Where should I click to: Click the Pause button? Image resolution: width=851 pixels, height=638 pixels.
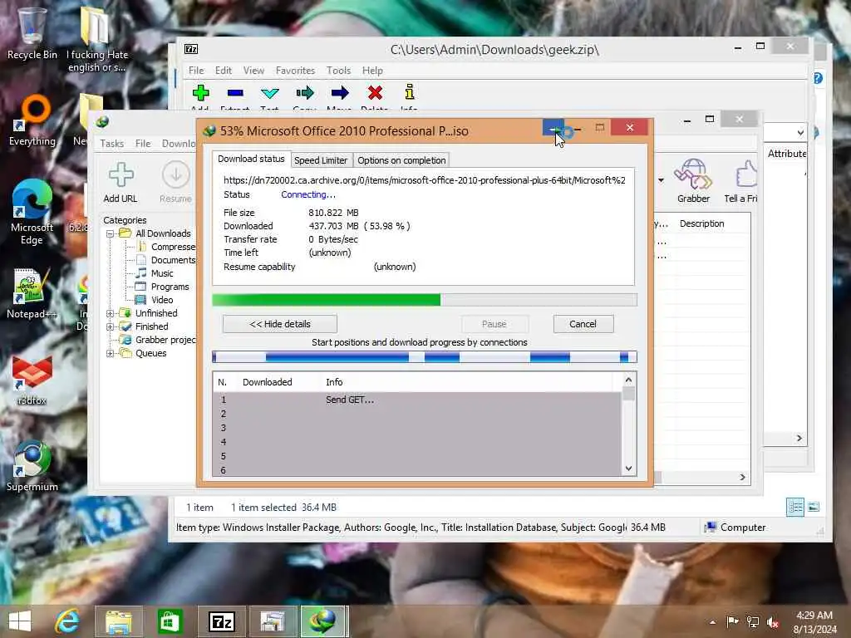(x=494, y=324)
